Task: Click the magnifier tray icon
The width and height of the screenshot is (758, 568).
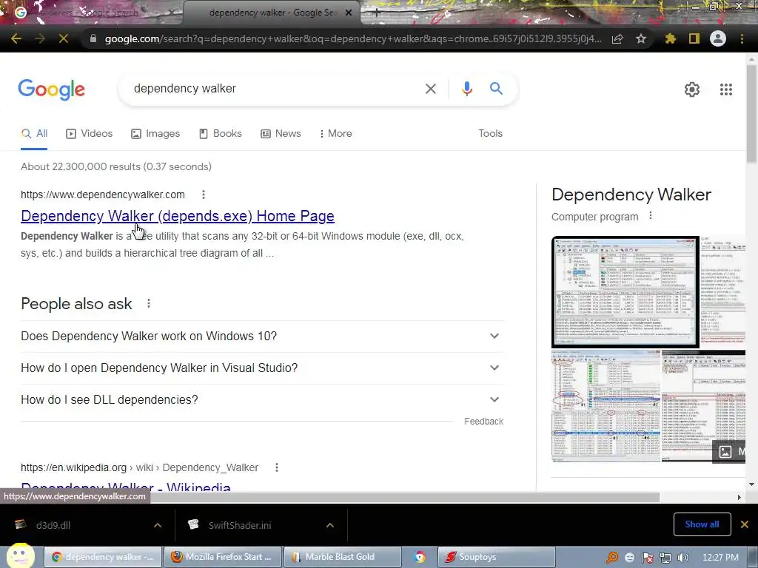Action: coord(612,558)
